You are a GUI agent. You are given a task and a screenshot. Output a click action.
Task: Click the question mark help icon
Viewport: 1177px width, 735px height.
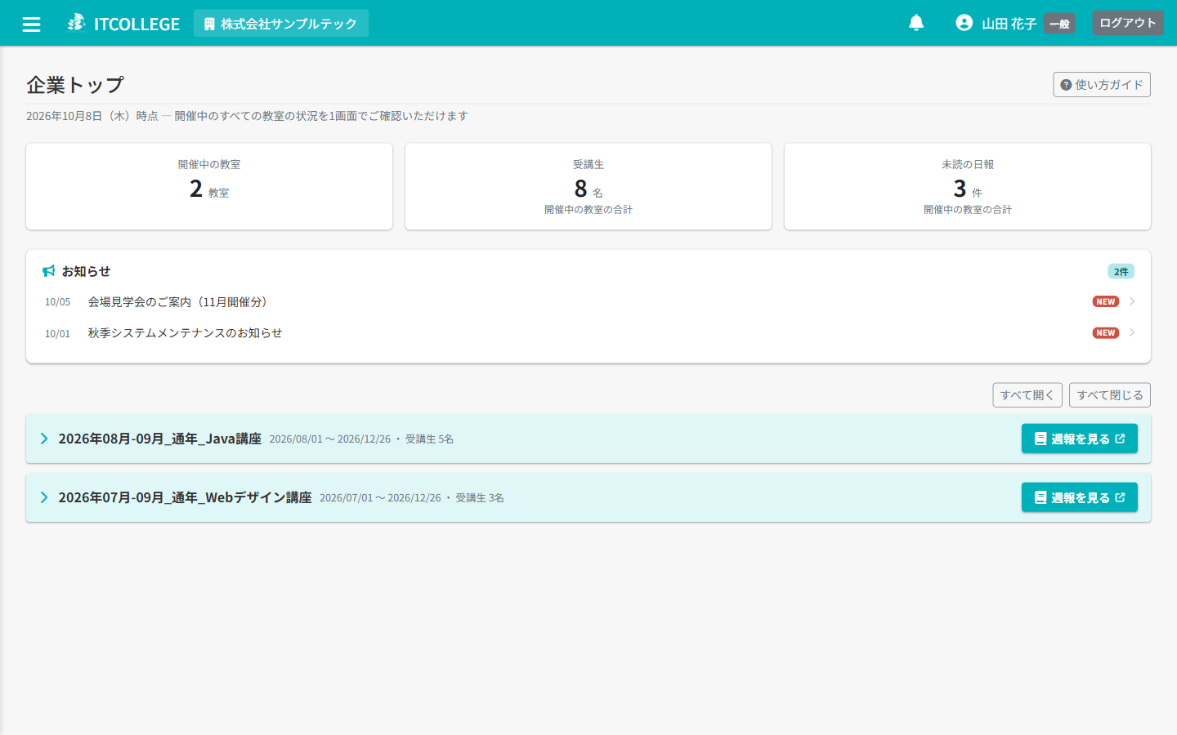(x=1066, y=85)
